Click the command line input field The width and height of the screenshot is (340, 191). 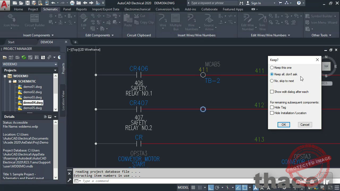pyautogui.click(x=133, y=181)
